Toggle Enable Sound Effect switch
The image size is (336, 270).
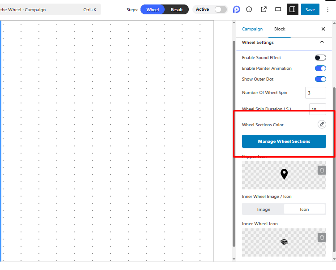click(320, 58)
